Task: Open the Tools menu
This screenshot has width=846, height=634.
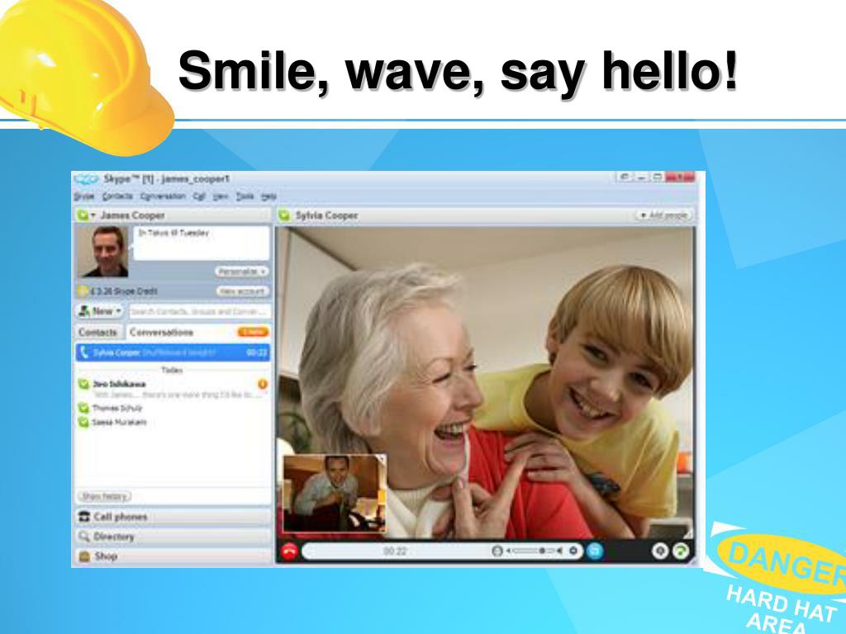Action: 245,196
